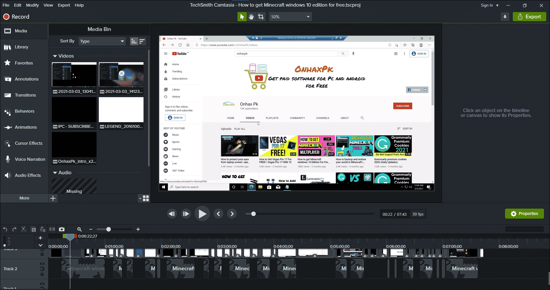This screenshot has width=550, height=290.
Task: Click the playback scrubber handle
Action: (253, 214)
